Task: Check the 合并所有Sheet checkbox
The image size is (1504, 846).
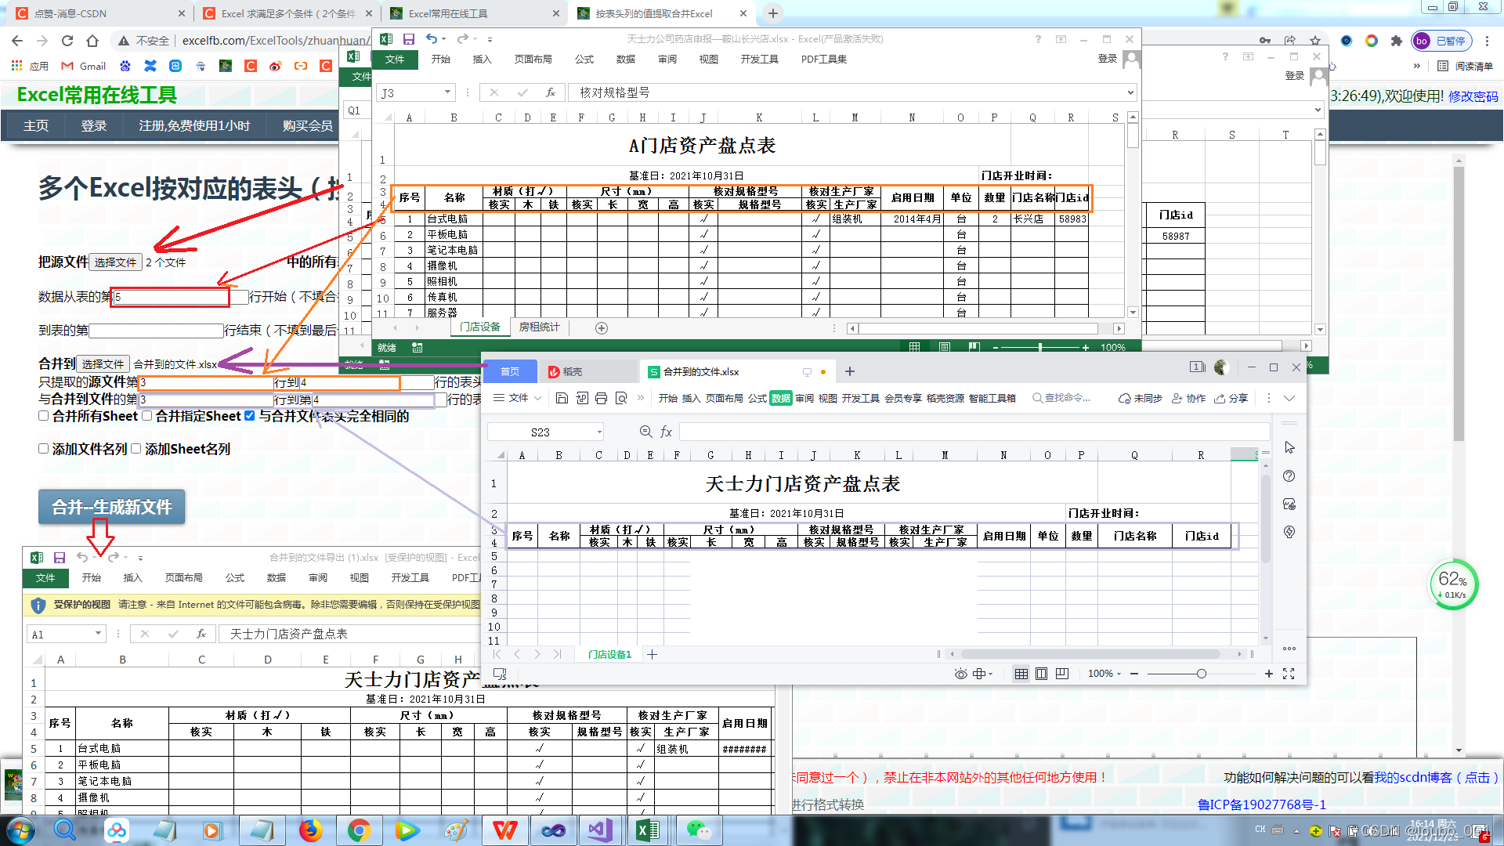Action: point(44,416)
